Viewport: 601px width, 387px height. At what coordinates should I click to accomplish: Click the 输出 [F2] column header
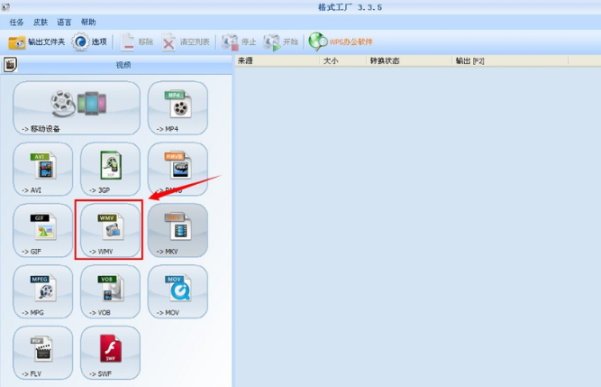[510, 60]
